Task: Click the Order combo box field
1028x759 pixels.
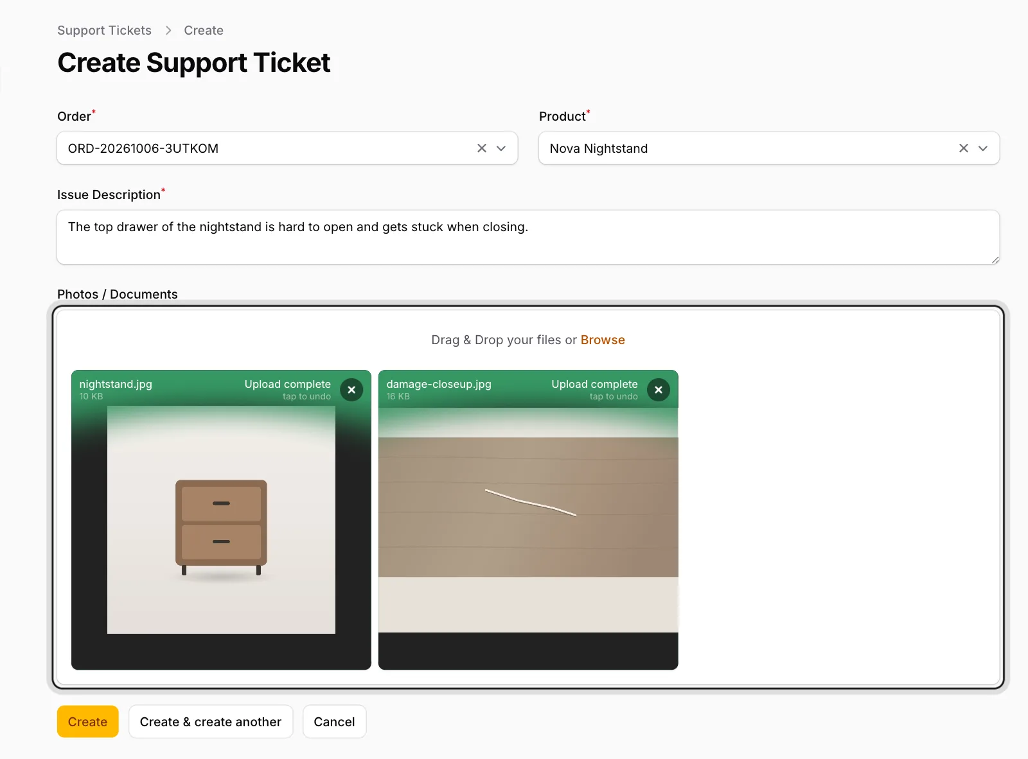Action: point(287,148)
